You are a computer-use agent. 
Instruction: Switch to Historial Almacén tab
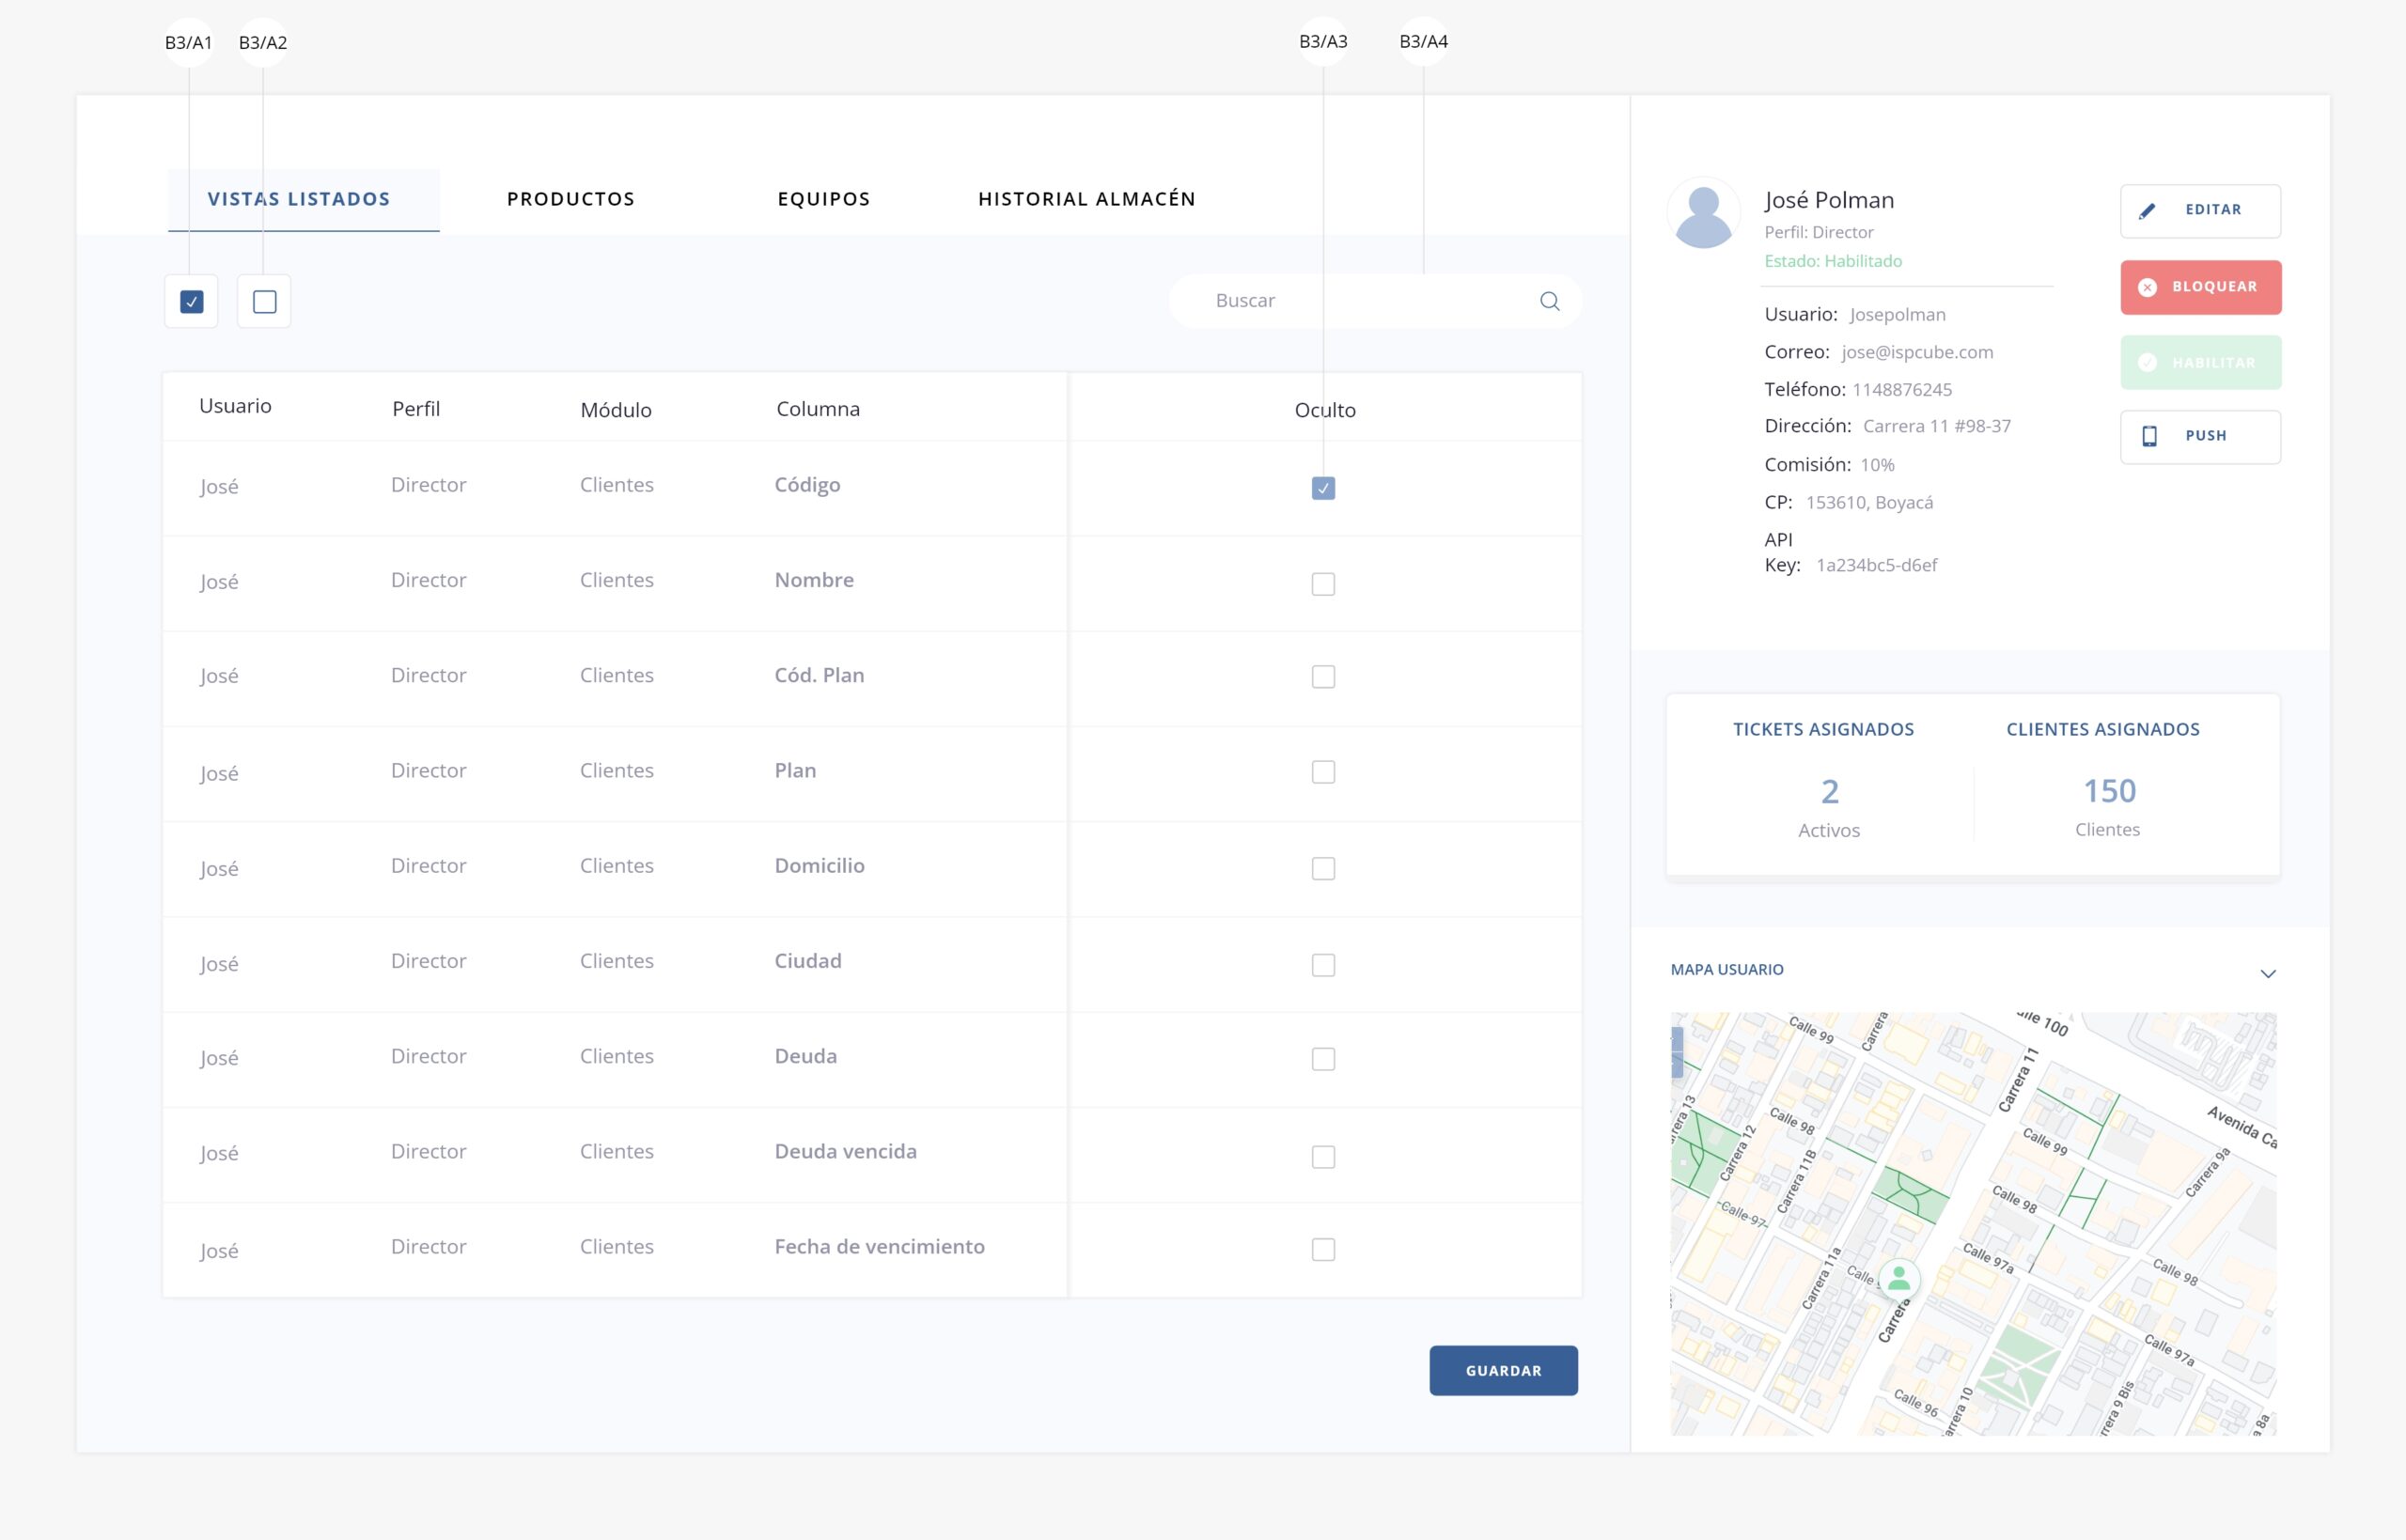click(1086, 199)
